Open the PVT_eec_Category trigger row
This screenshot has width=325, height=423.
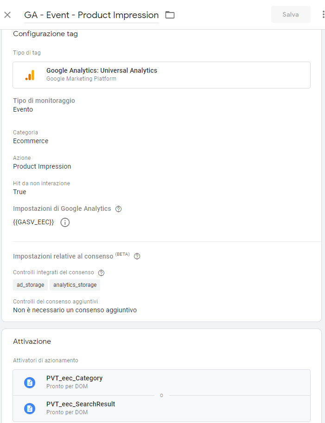click(161, 383)
